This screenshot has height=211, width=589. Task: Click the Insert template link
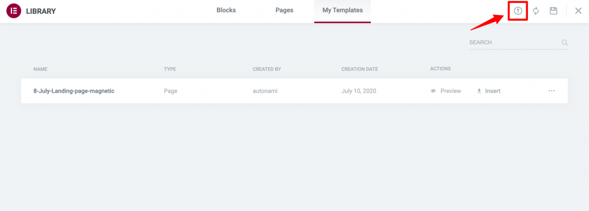coord(493,91)
